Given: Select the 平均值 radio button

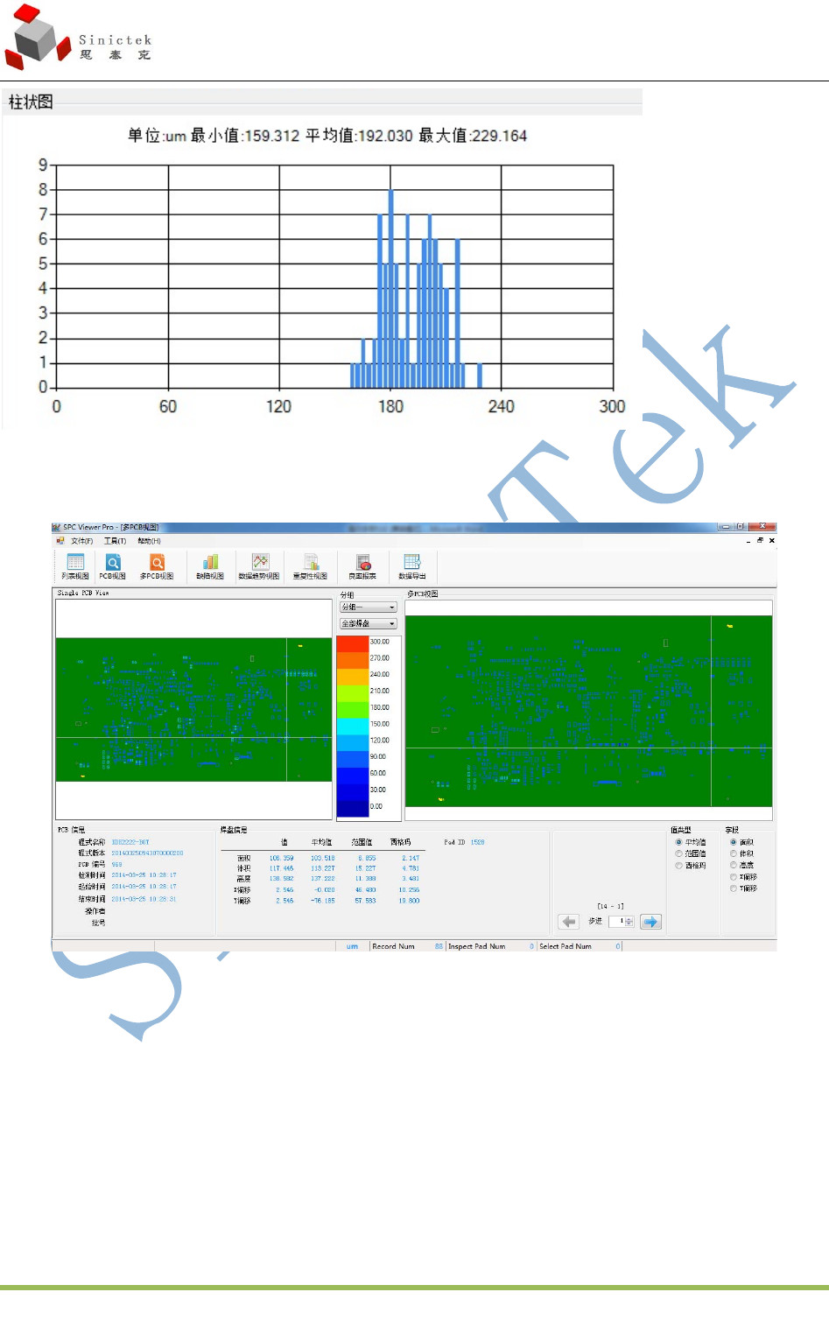Looking at the screenshot, I should click(678, 842).
